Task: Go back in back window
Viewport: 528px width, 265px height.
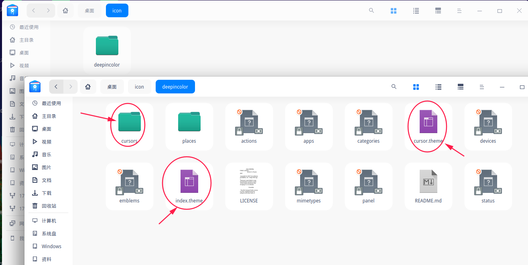Action: coord(34,10)
